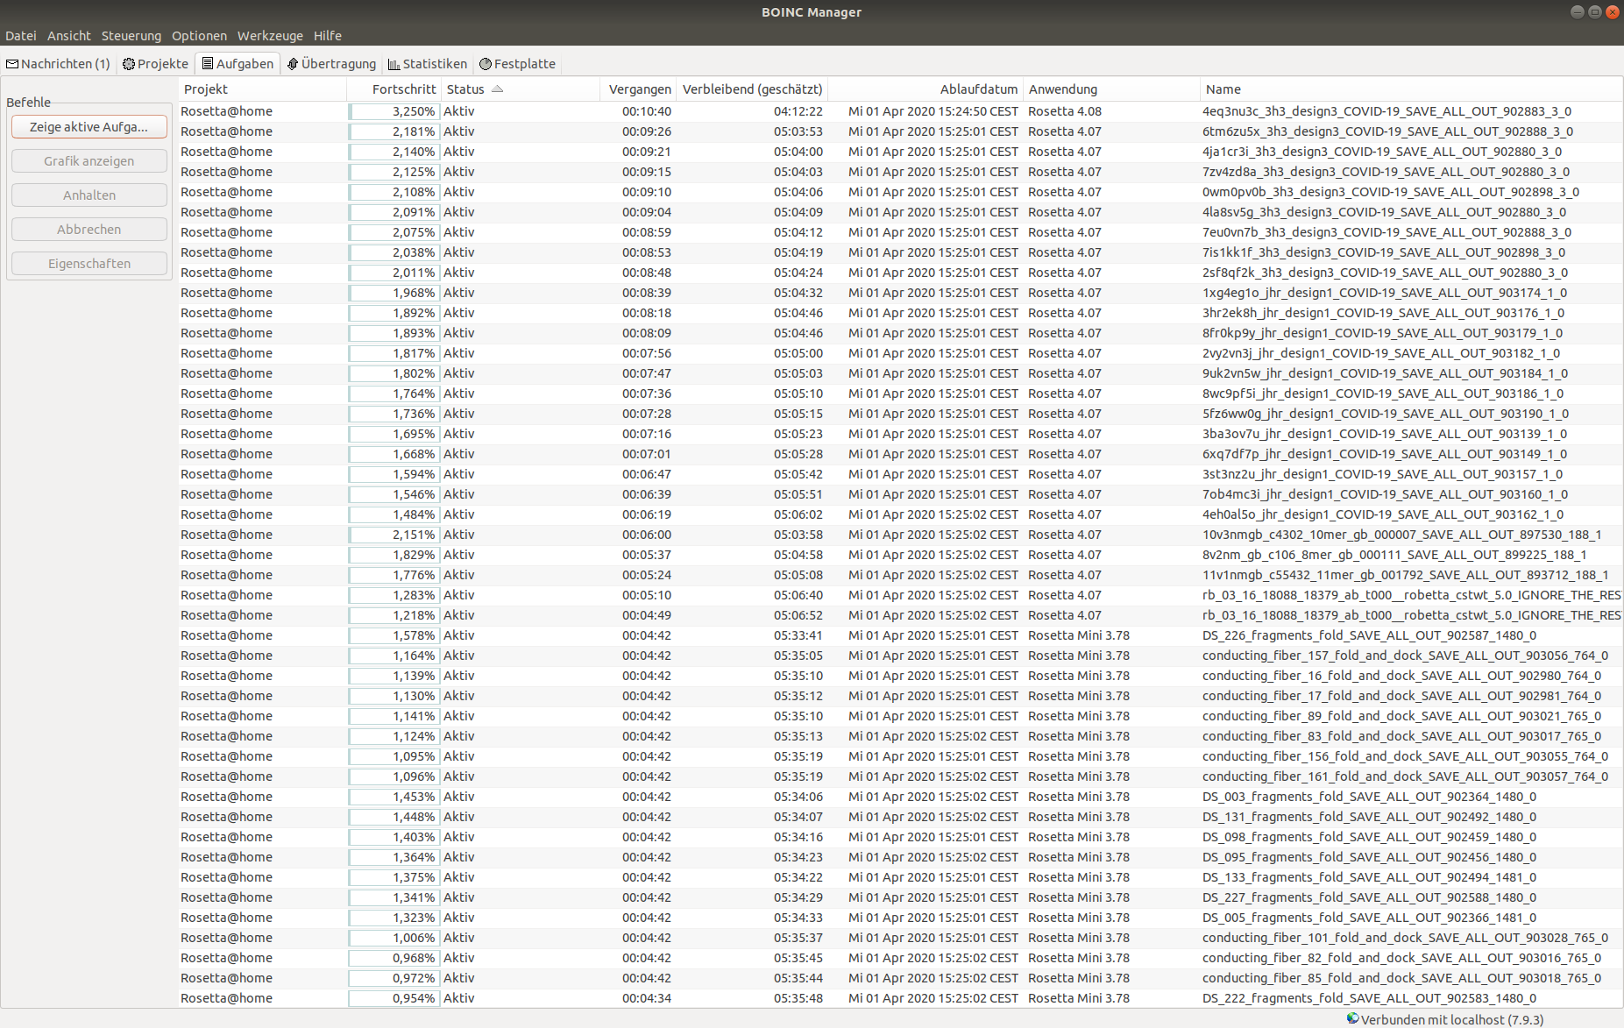Sort by the Name column header
The image size is (1624, 1028).
coord(1411,89)
